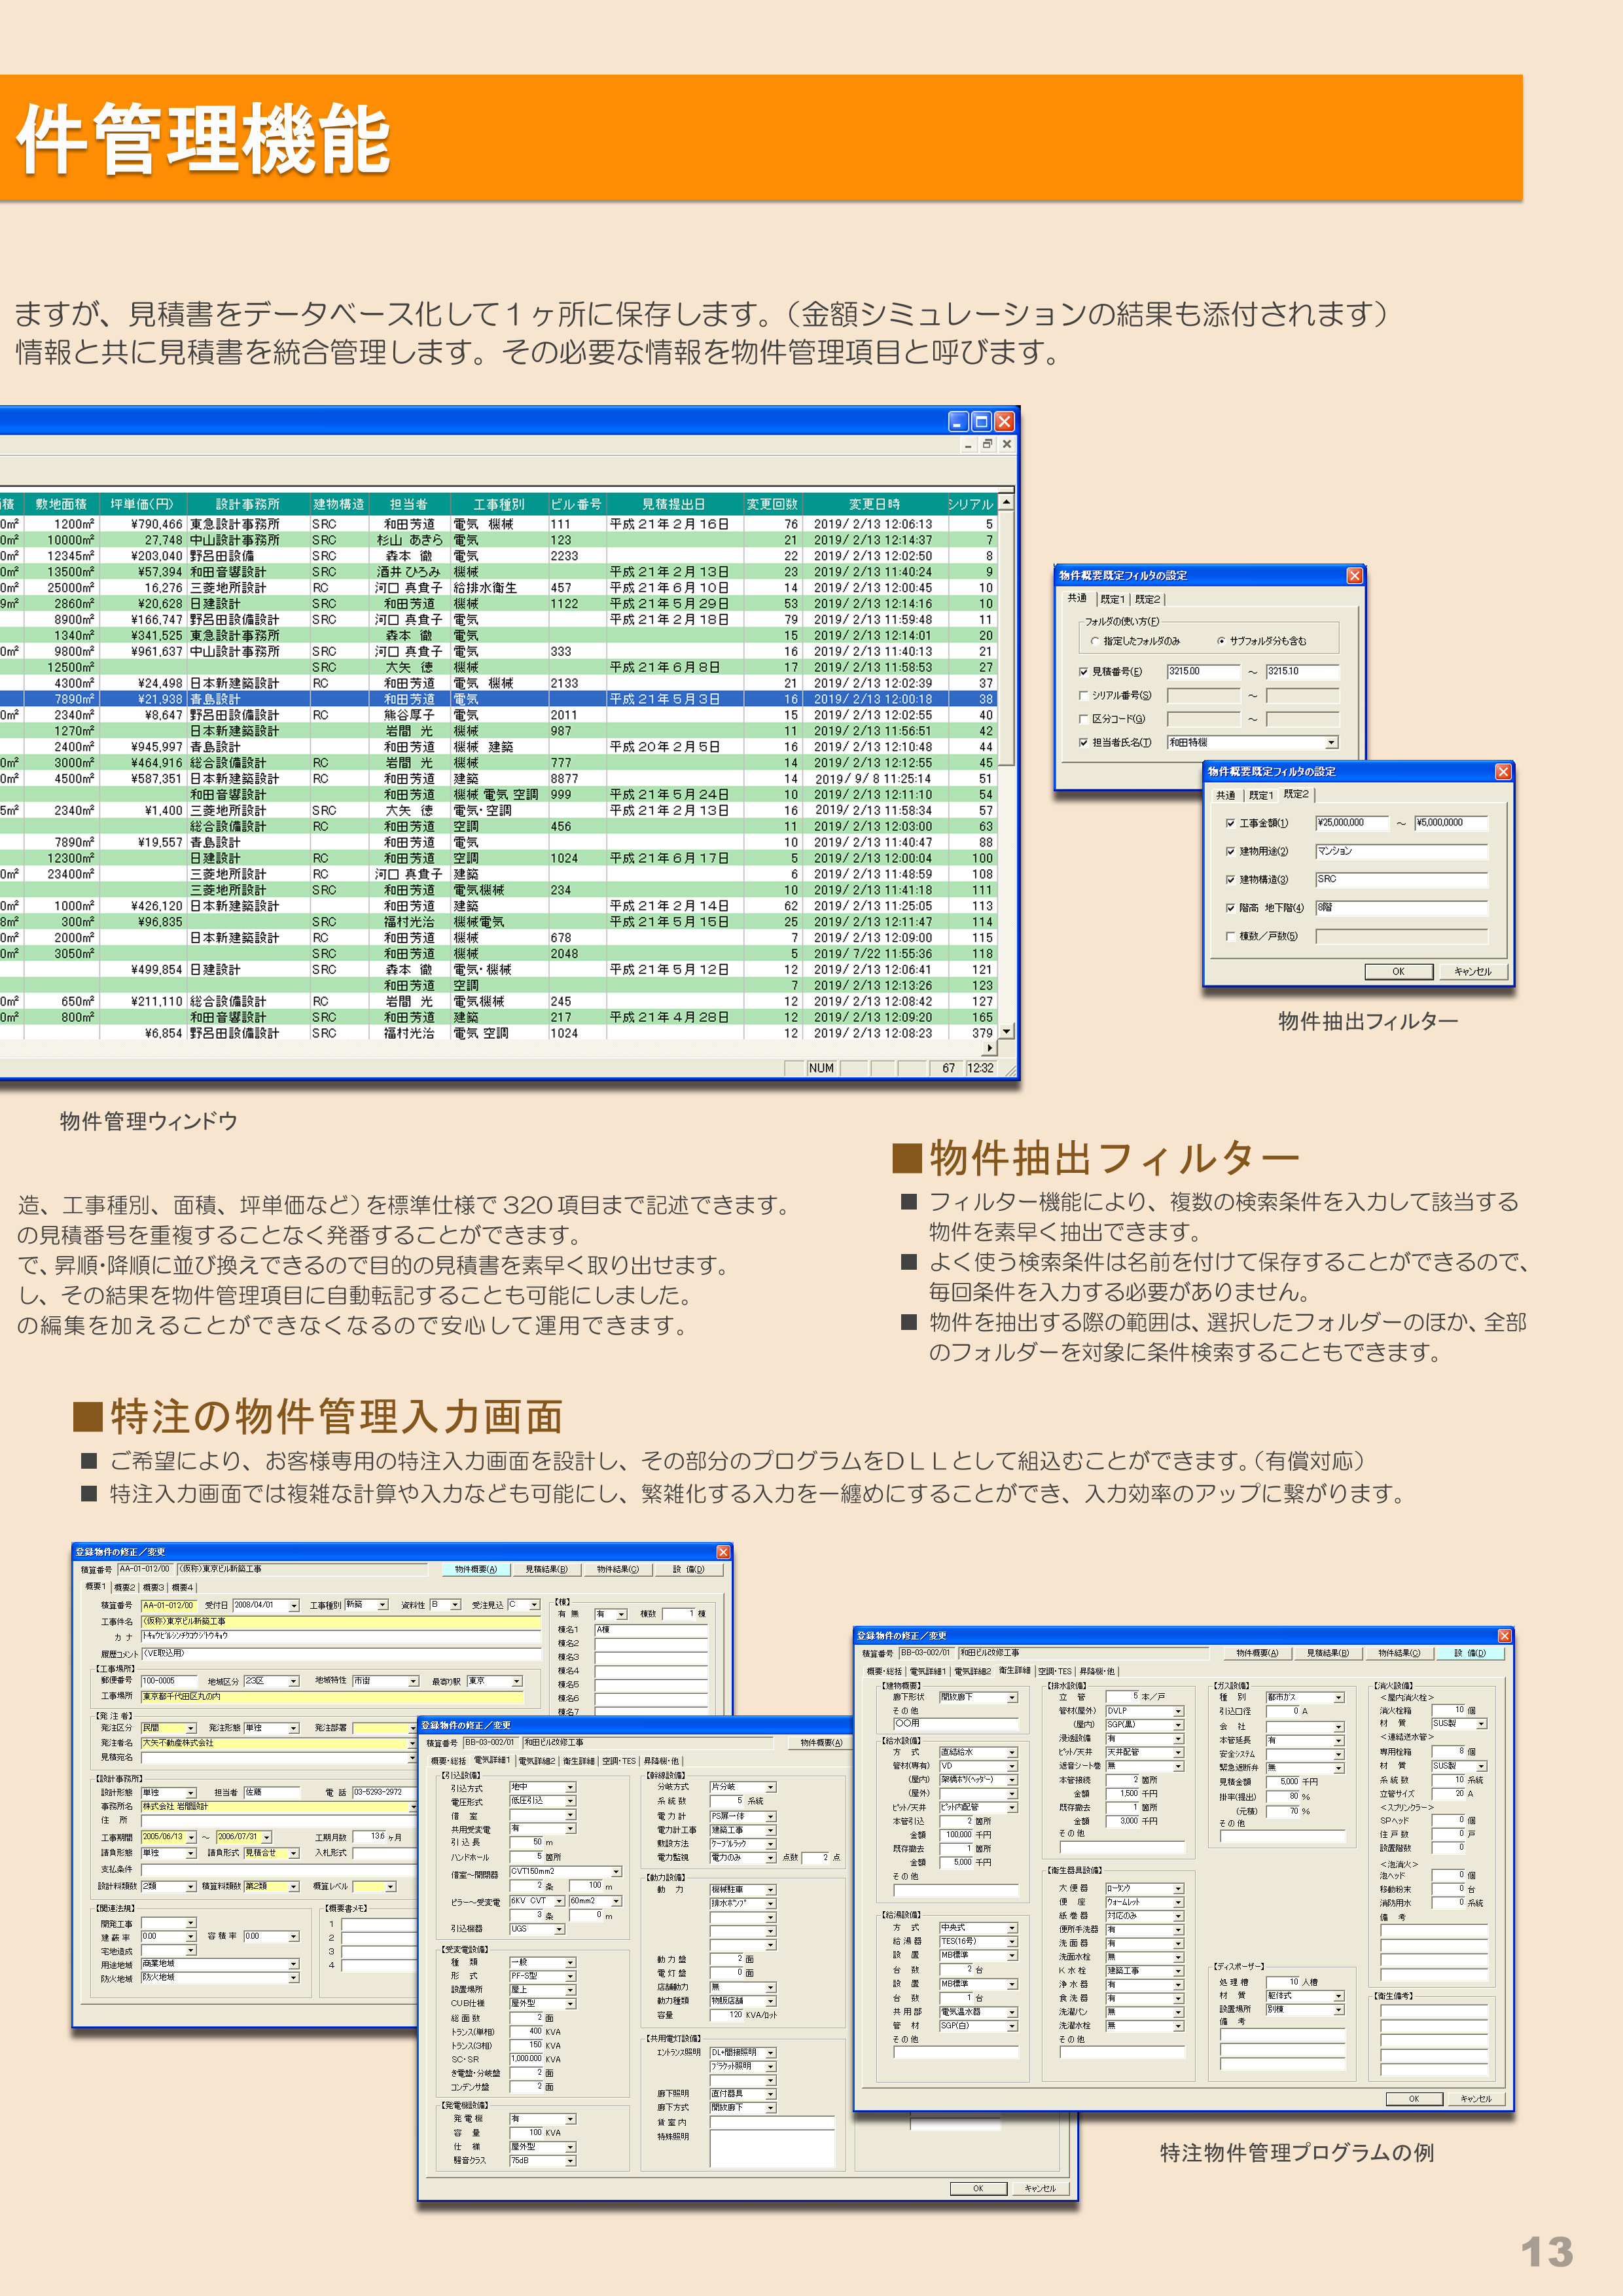This screenshot has height=2296, width=1623.
Task: Click inner restore icon of 物件管理 window
Action: click(x=987, y=444)
